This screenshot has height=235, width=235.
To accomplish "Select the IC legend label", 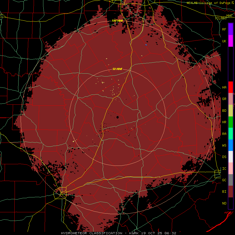I will click(x=224, y=169).
